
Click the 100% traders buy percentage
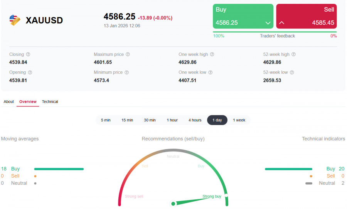219,36
